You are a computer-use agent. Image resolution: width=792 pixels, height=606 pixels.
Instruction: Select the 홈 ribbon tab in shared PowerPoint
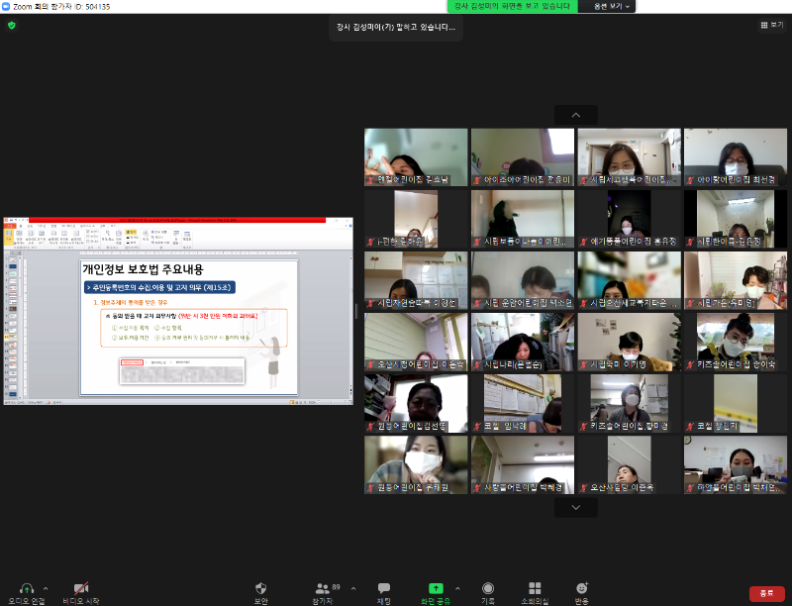pyautogui.click(x=20, y=226)
